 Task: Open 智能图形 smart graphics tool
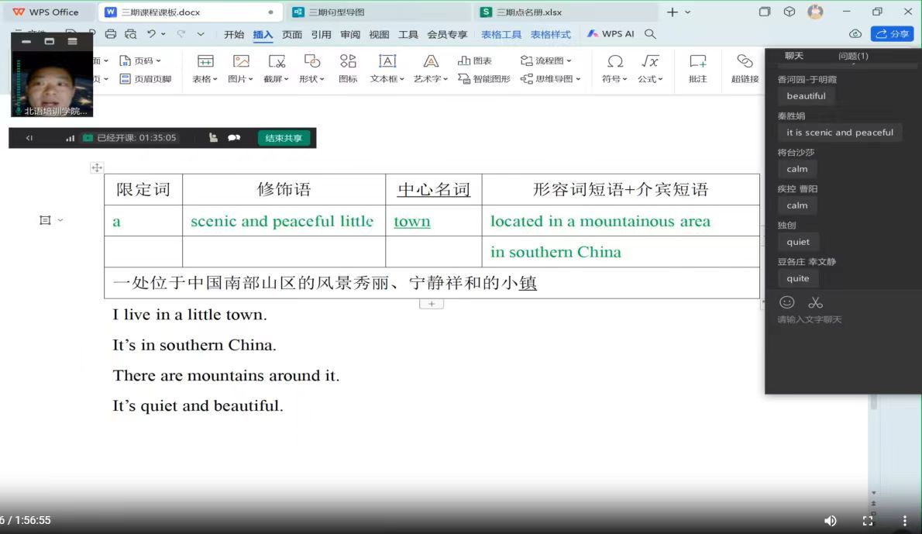pos(484,79)
